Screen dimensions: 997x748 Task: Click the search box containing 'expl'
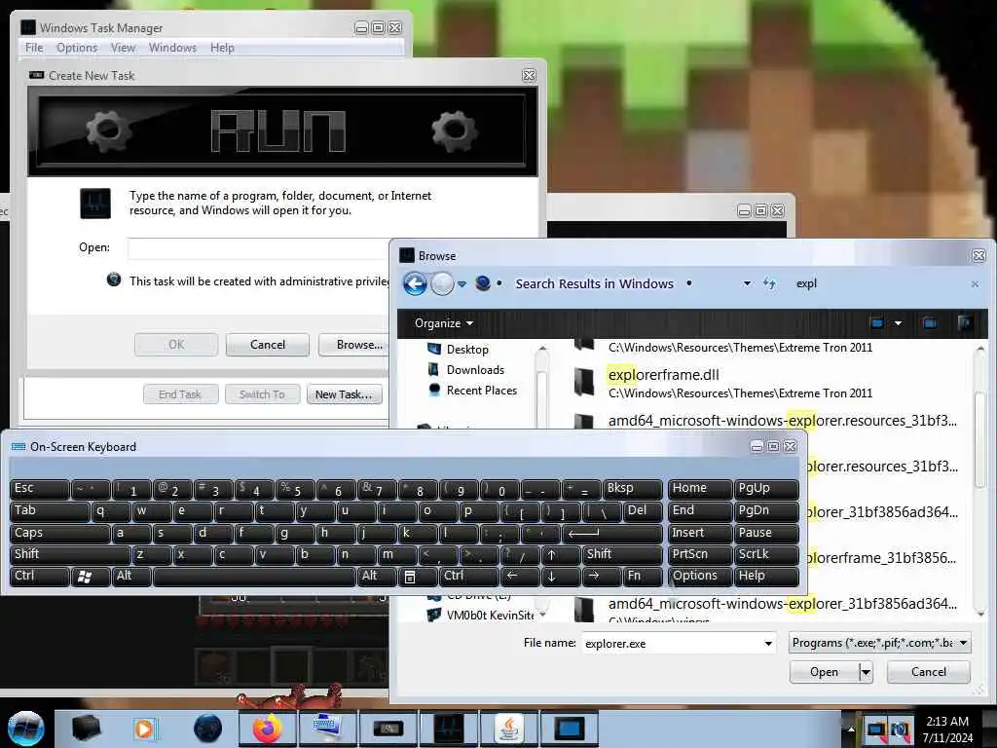pyautogui.click(x=880, y=283)
